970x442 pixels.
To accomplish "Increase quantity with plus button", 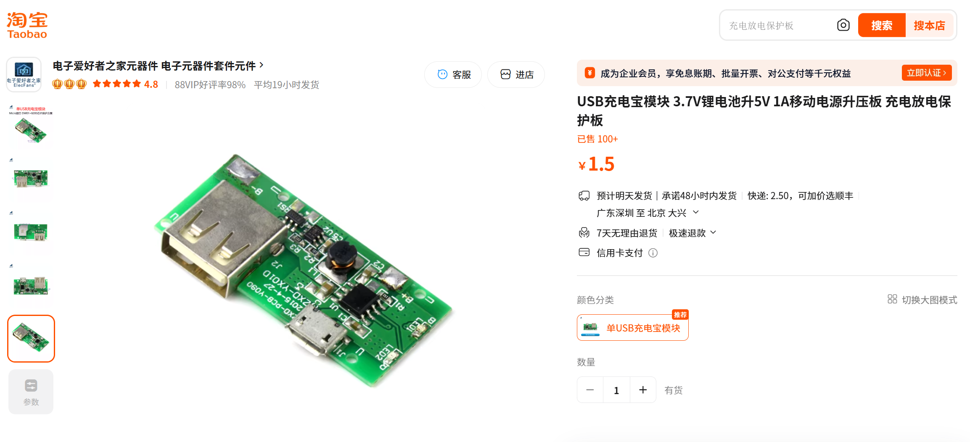I will pyautogui.click(x=643, y=390).
